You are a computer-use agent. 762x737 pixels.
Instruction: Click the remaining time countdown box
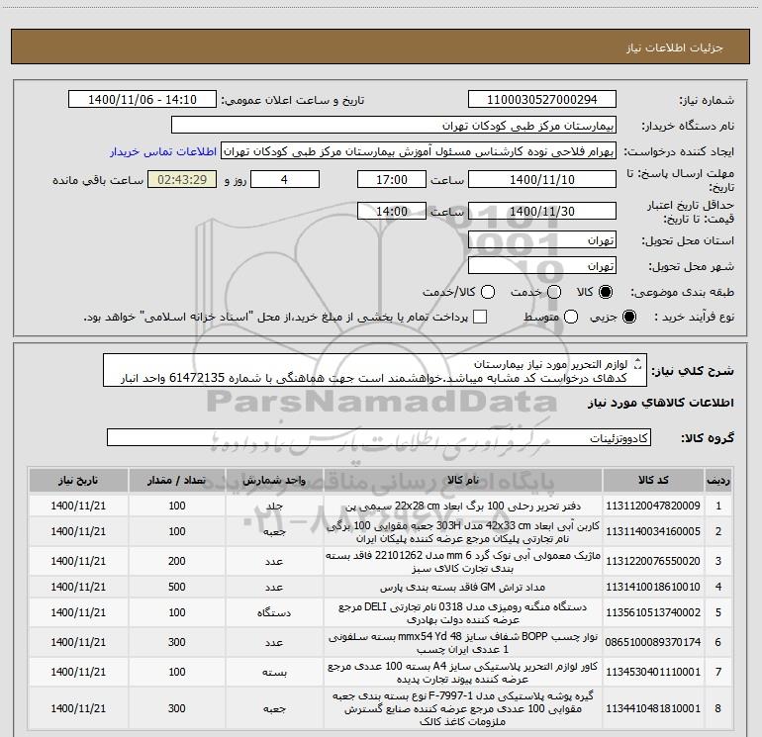point(182,179)
